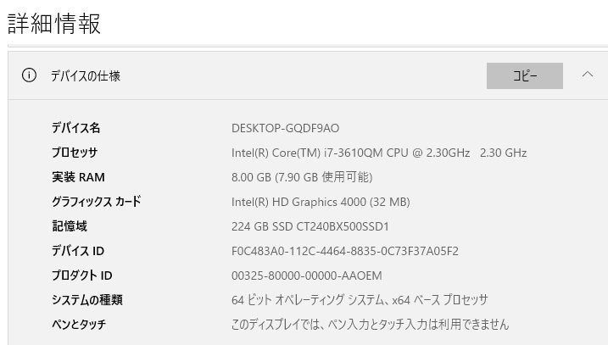
Task: Click the デバイス ID value text
Action: (x=345, y=251)
